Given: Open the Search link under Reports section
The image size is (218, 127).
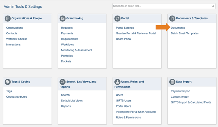Looking at the screenshot, I should pos(65,95).
